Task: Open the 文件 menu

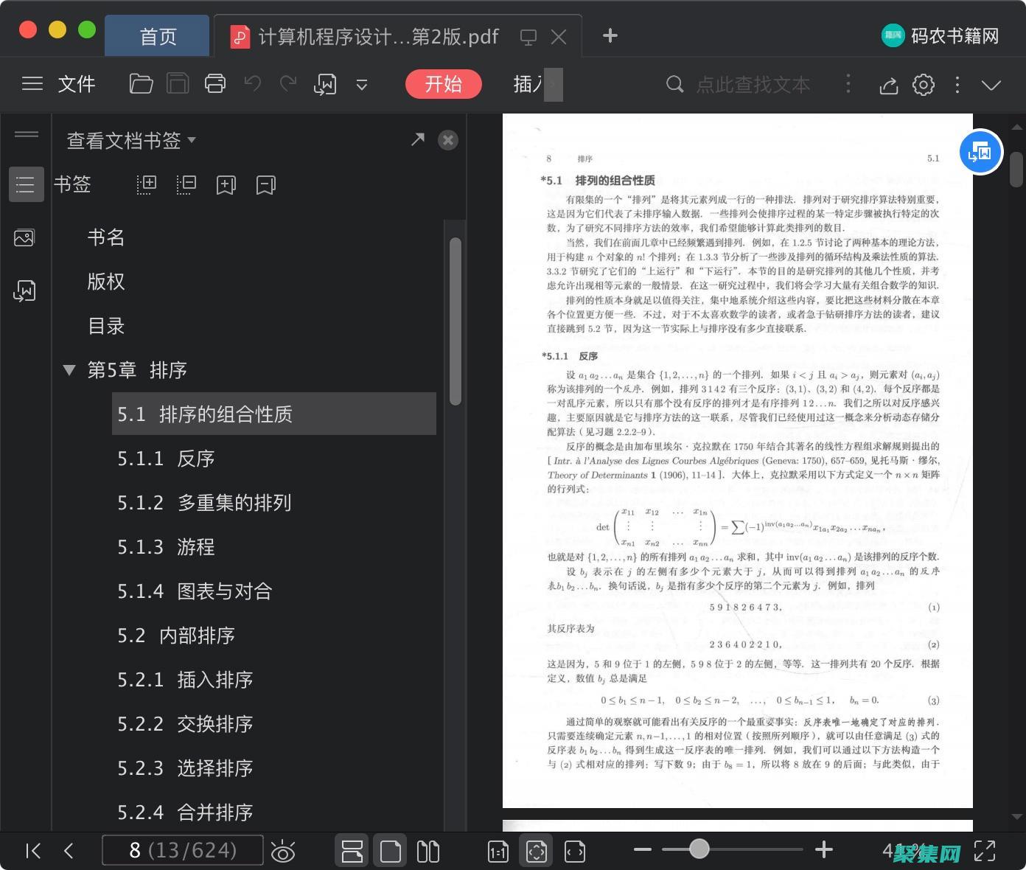Action: (x=77, y=84)
